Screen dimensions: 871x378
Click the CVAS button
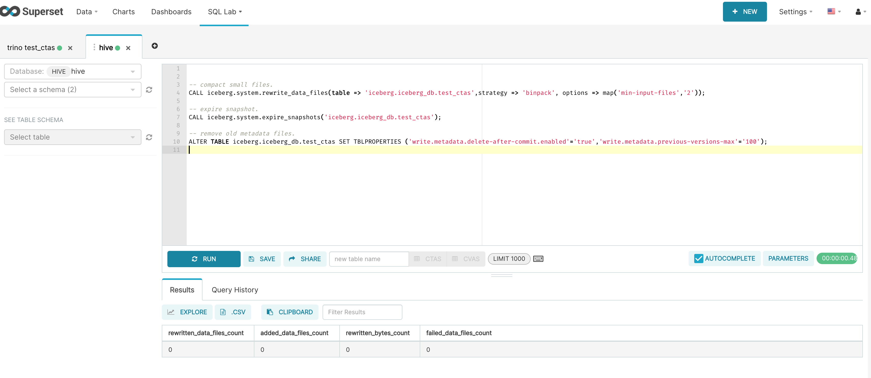pyautogui.click(x=466, y=259)
